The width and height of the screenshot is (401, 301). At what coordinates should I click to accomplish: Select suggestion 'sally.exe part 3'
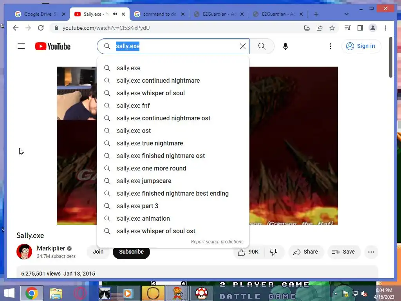pos(173,206)
